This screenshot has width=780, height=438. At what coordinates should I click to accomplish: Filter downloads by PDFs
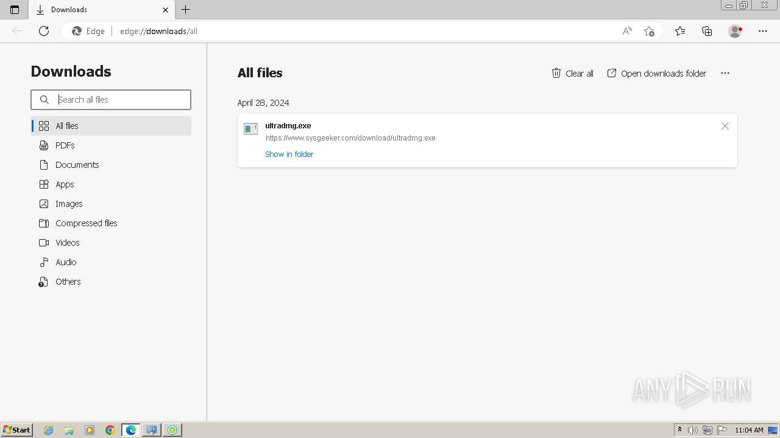click(111, 145)
